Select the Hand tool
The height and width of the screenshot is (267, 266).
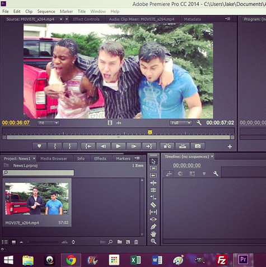(153, 234)
